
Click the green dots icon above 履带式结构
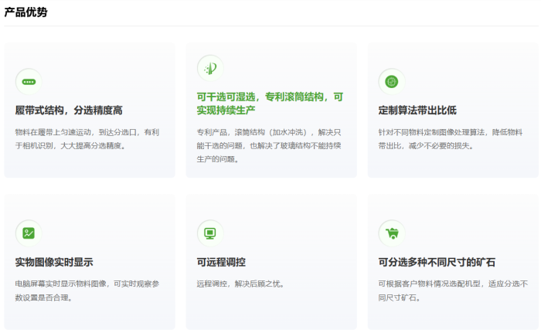pyautogui.click(x=29, y=81)
